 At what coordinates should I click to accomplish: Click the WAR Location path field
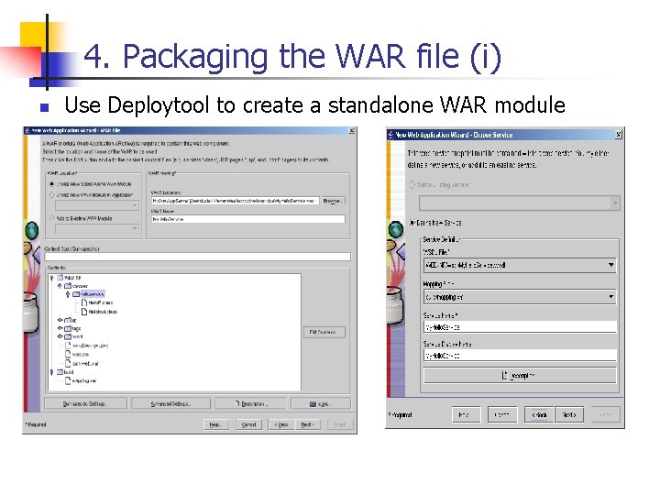tap(236, 201)
